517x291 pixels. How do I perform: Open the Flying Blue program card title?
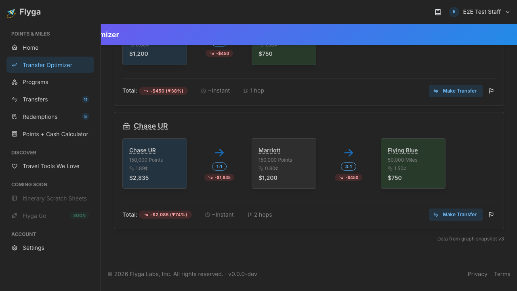[403, 150]
